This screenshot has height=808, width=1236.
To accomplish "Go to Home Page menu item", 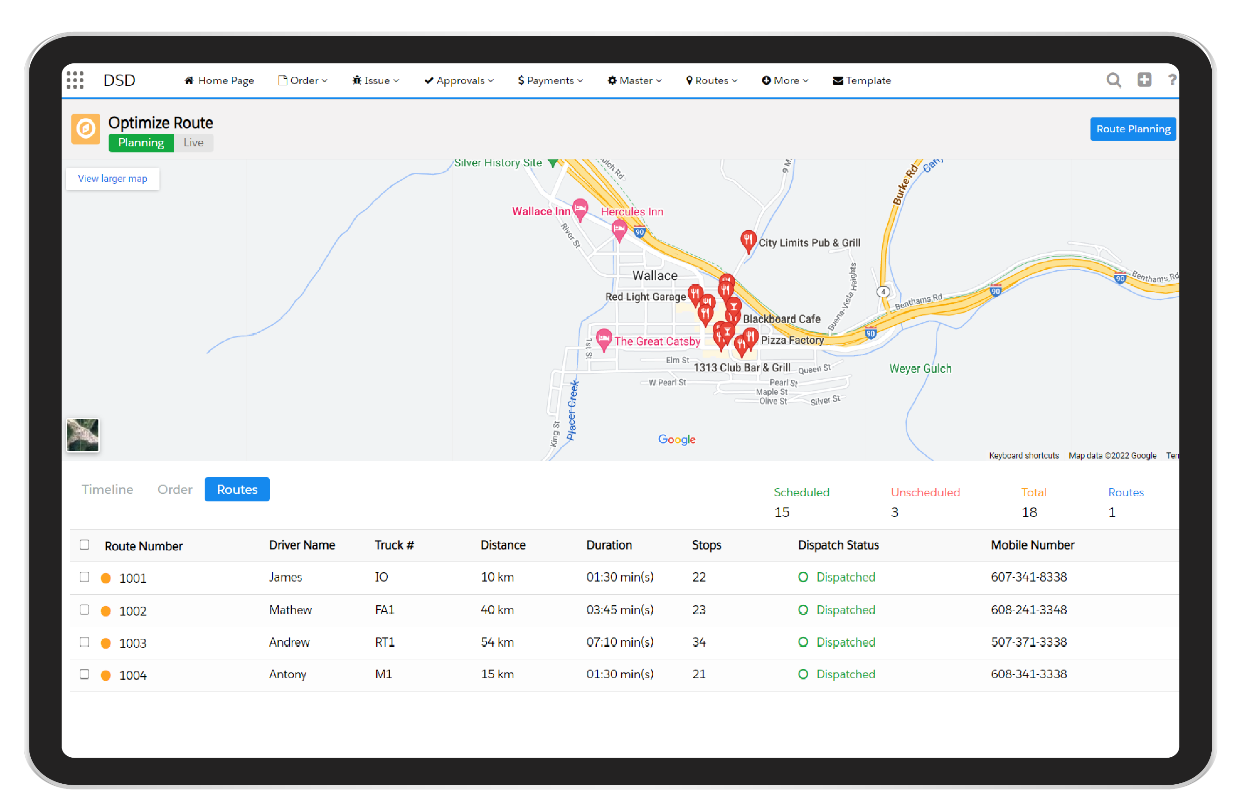I will (x=219, y=80).
